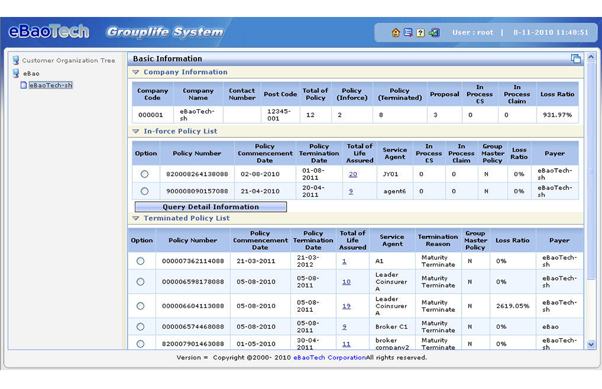
Task: Click the Policy (Inforce) column header
Action: coord(352,94)
